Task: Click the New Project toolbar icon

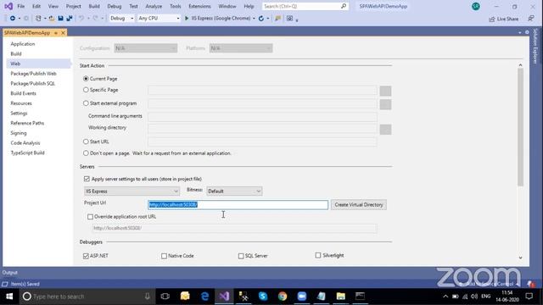Action: pyautogui.click(x=38, y=19)
